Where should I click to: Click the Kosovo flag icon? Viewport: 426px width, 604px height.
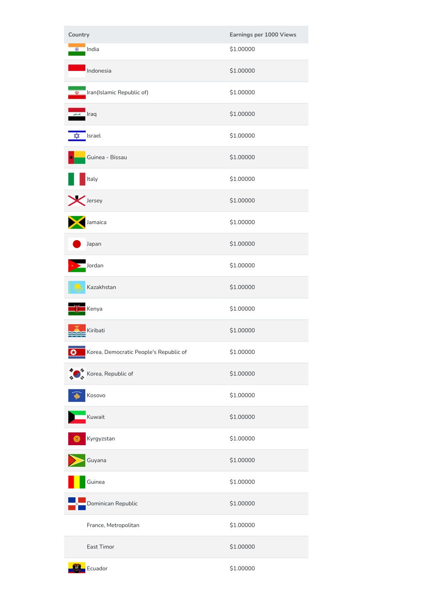pos(77,396)
